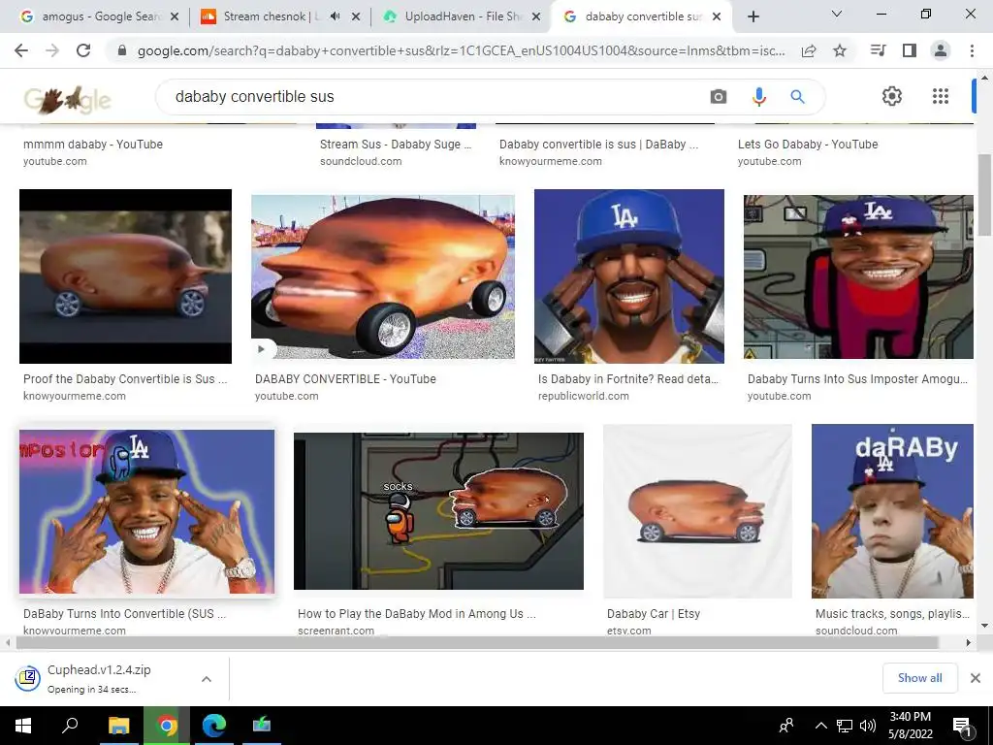Click Lets Go Dababy - YouTube link
This screenshot has height=745, width=993.
[x=808, y=144]
